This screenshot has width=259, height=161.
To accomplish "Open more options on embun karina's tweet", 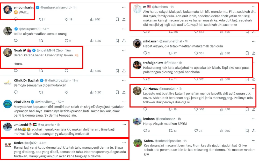I will point(124,8).
